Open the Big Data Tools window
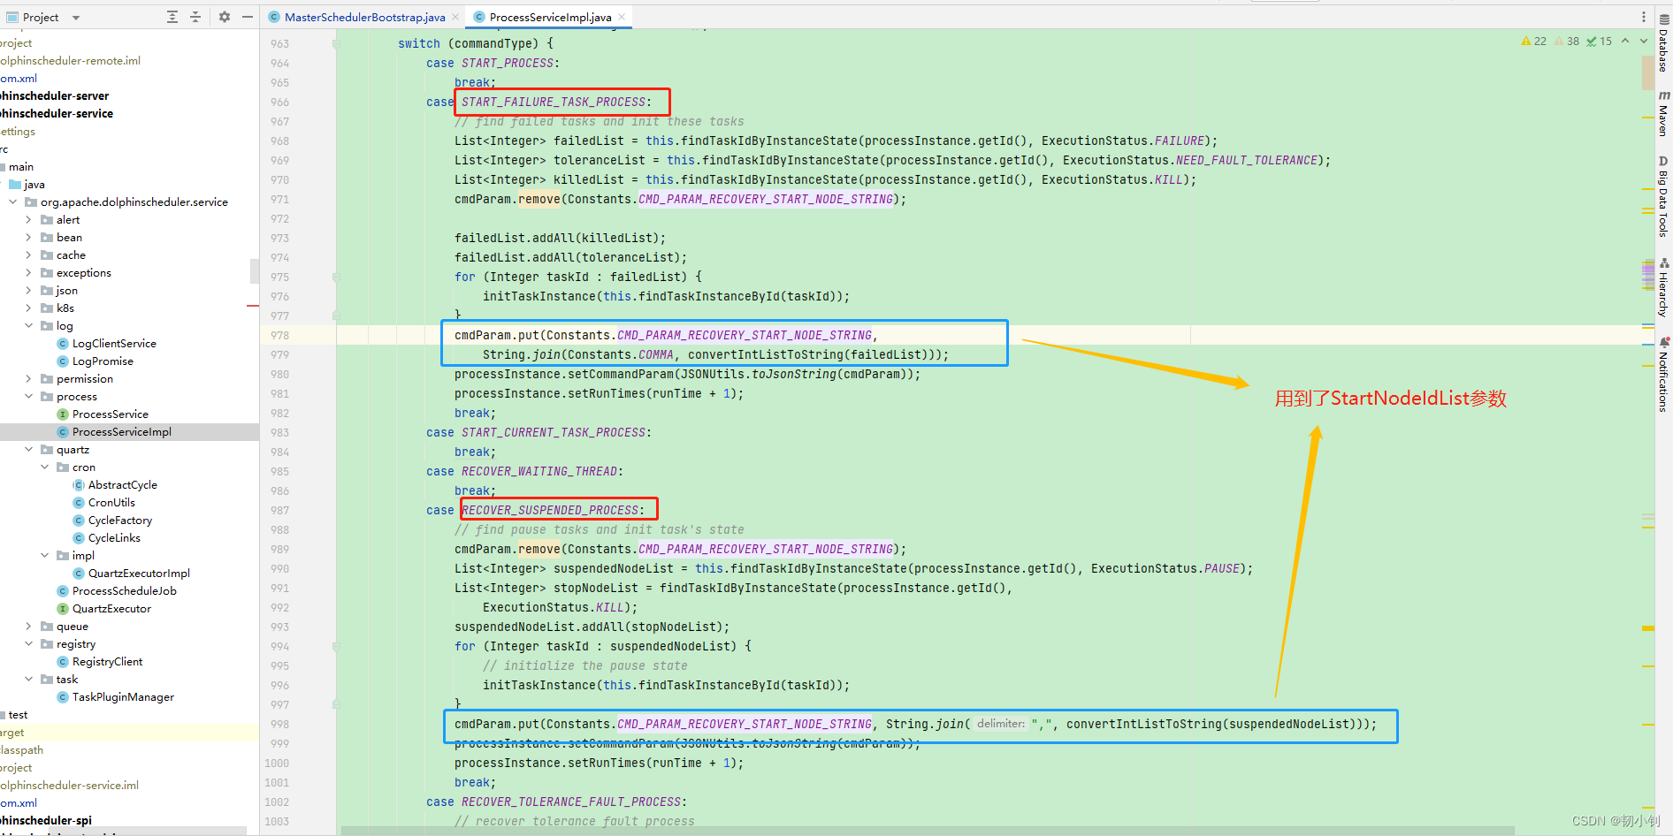Screen dimensions: 1673x836 pos(1663,196)
